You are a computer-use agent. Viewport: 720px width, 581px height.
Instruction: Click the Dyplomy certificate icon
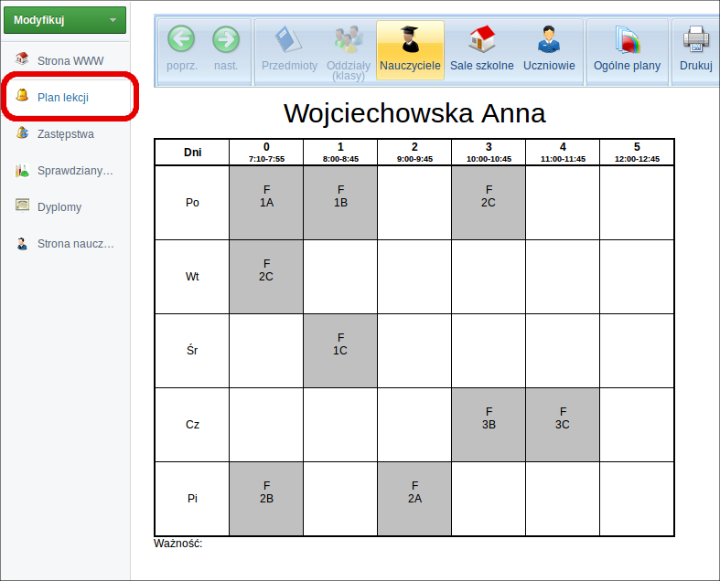[x=22, y=205]
